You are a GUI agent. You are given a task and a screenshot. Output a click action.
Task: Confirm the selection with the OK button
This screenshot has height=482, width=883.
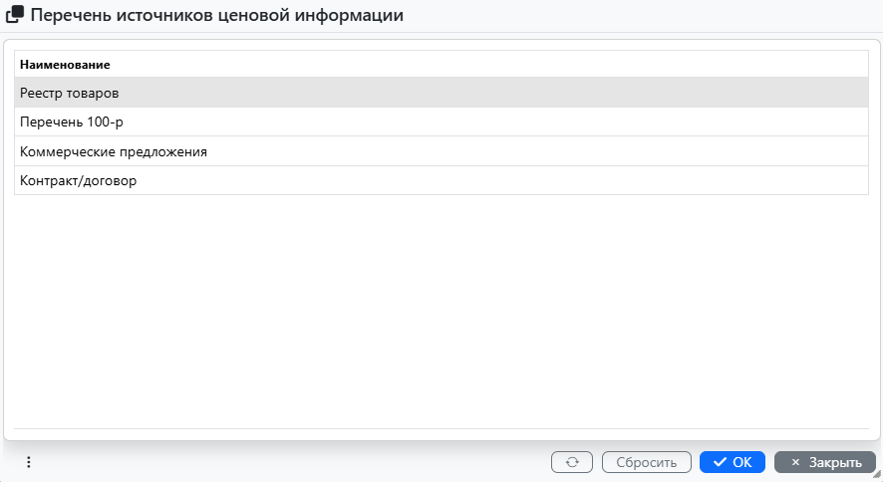(733, 462)
